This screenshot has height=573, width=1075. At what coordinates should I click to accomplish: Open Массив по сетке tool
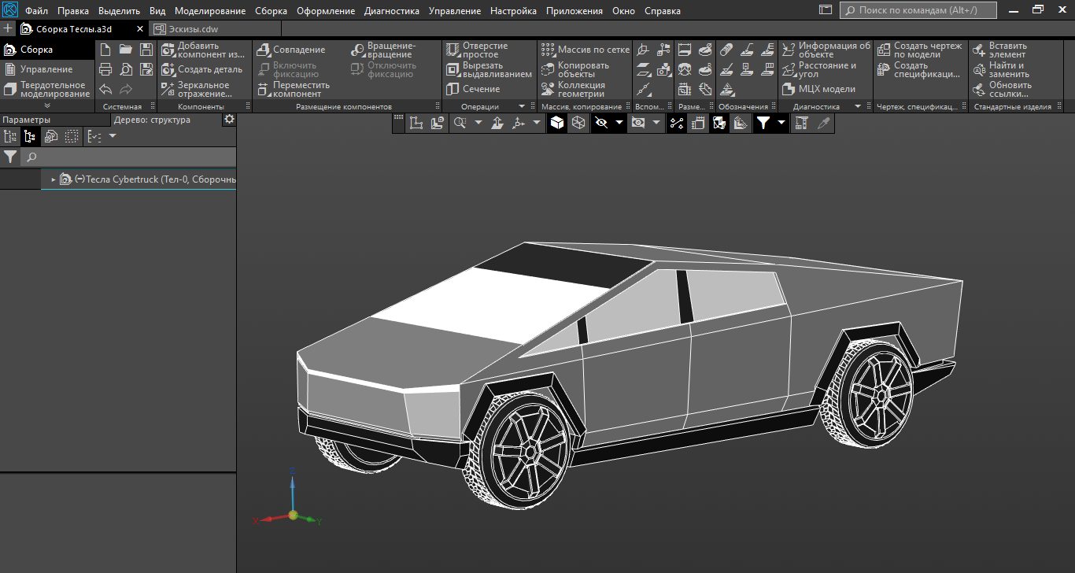click(586, 50)
